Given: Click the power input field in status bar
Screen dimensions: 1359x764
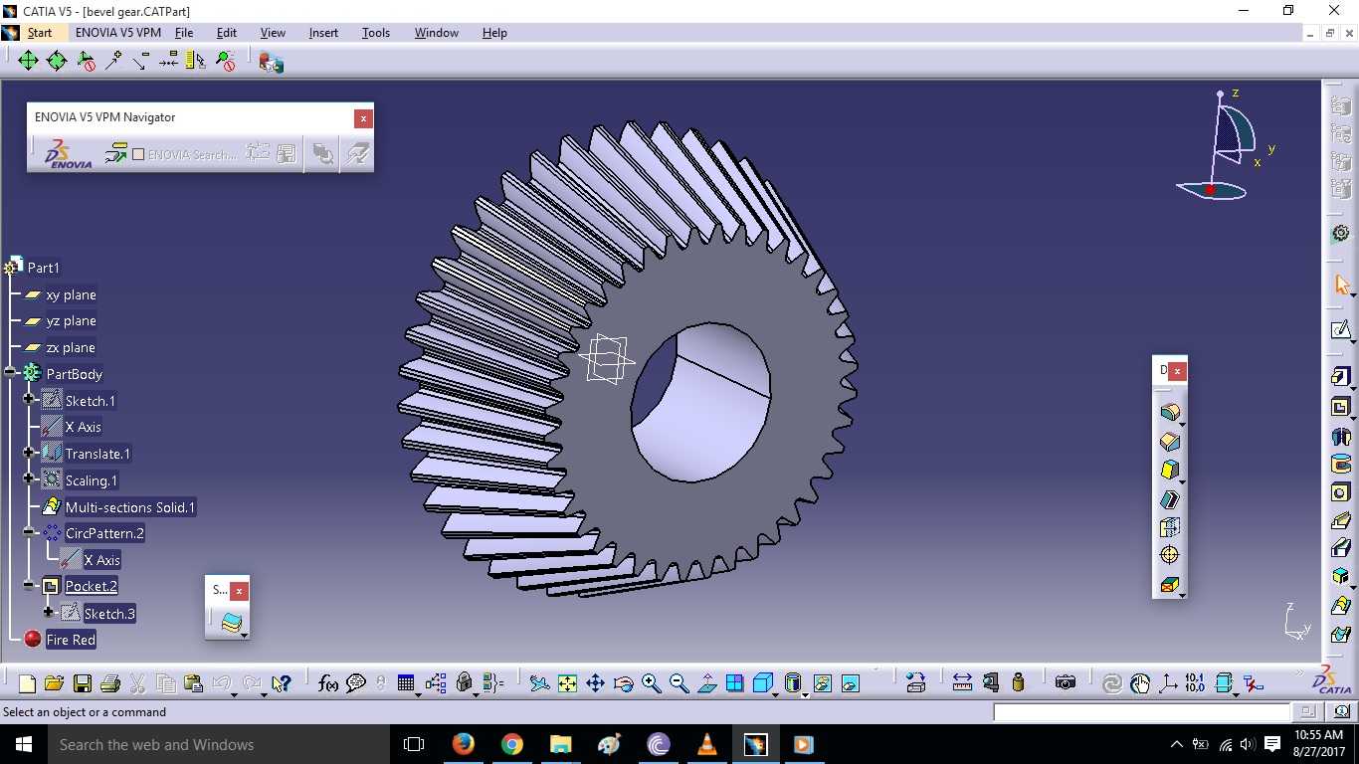Looking at the screenshot, I should [x=1141, y=712].
